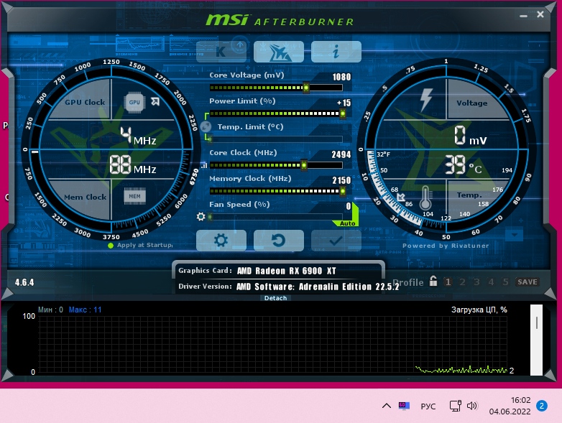Open the network tray icon
Viewport: 562px width, 423px height.
click(x=455, y=406)
